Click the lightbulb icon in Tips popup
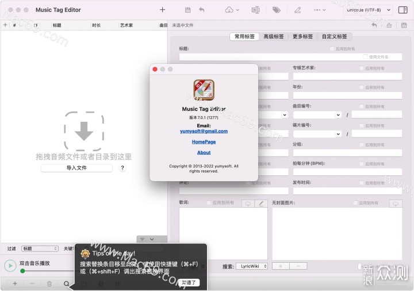 pos(85,254)
